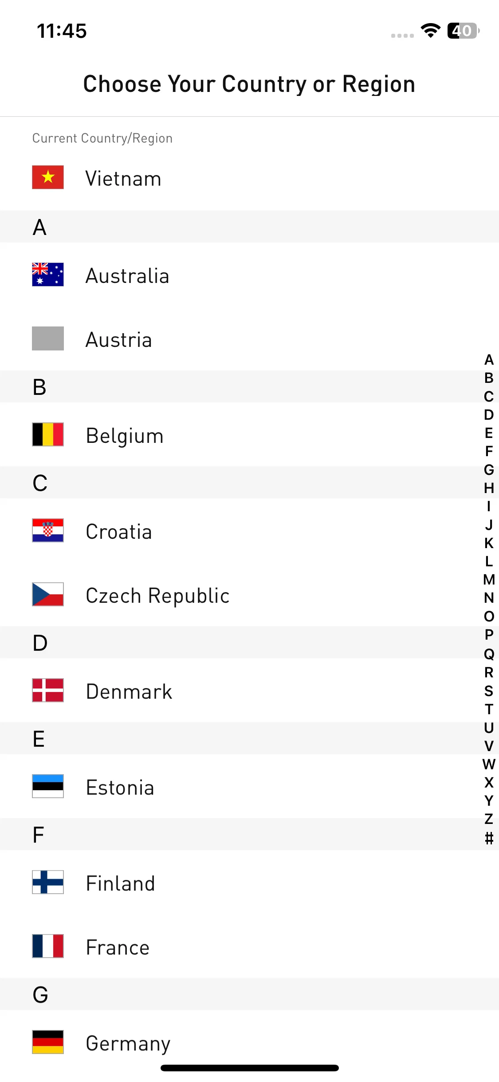Jump to letter G in index
The image size is (499, 1082).
click(489, 469)
